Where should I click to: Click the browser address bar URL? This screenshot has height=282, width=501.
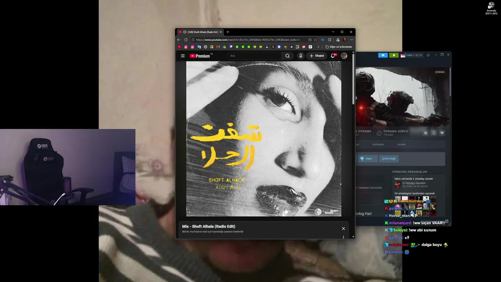pyautogui.click(x=248, y=40)
